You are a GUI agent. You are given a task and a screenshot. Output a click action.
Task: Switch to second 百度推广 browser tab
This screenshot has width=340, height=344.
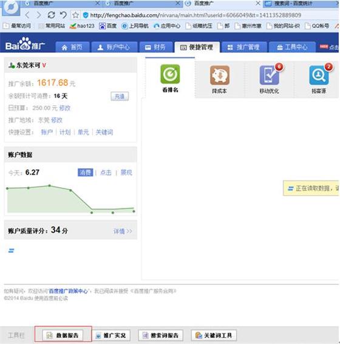(x=143, y=4)
